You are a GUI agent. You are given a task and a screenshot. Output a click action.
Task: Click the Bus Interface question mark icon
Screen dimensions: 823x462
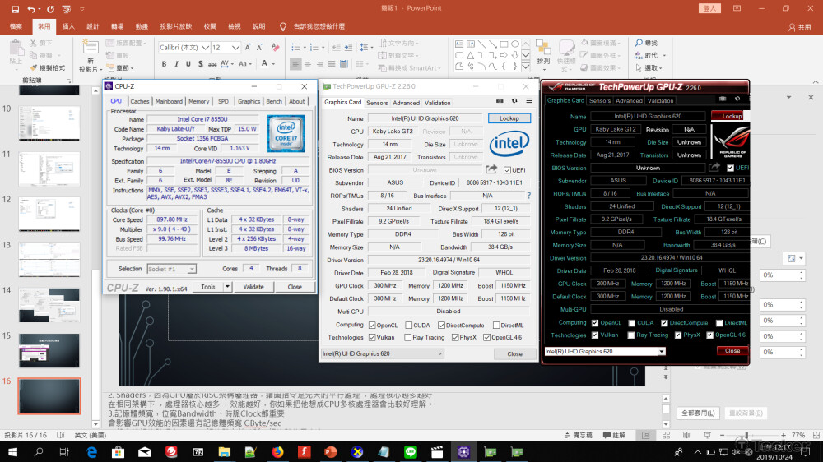(528, 196)
